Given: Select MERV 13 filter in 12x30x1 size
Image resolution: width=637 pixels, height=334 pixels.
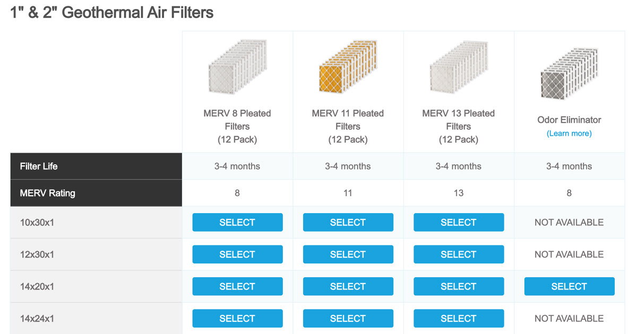Looking at the screenshot, I should [459, 254].
